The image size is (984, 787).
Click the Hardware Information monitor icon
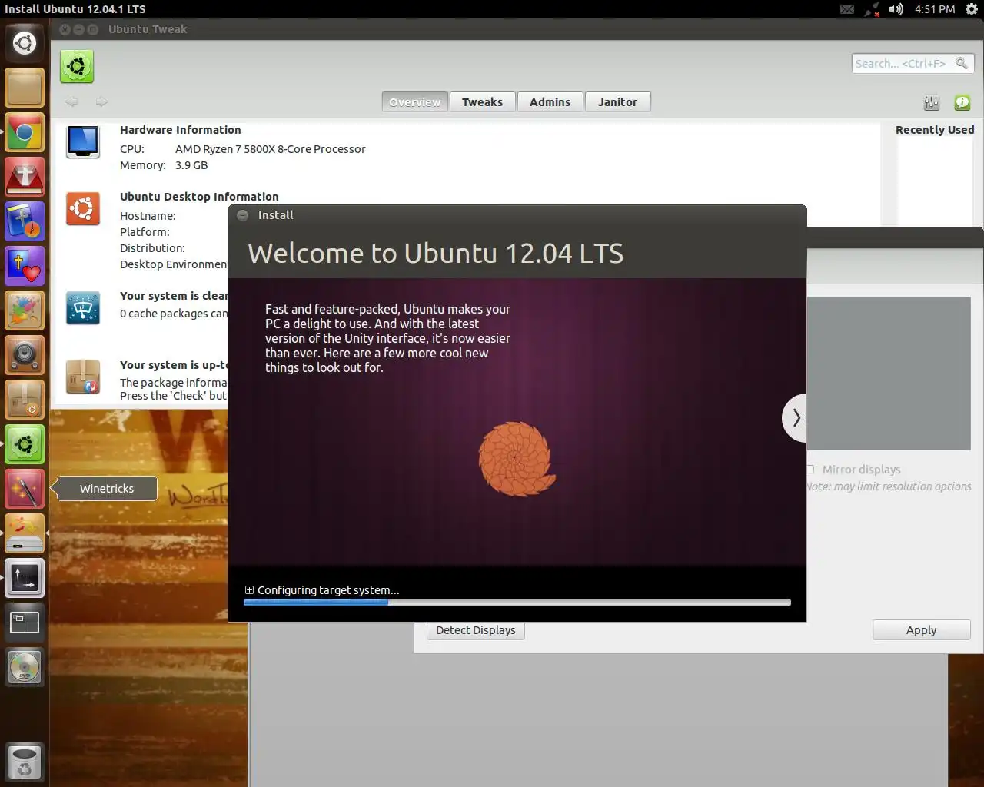[x=83, y=142]
